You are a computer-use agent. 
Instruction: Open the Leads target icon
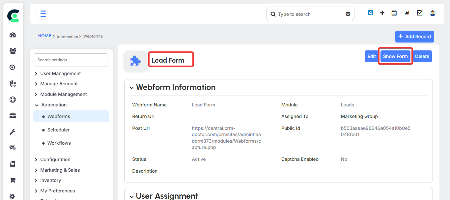pyautogui.click(x=12, y=67)
